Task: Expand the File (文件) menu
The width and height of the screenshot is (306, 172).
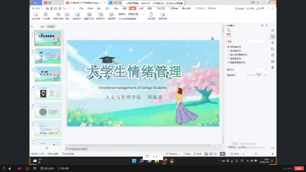Action: click(36, 8)
